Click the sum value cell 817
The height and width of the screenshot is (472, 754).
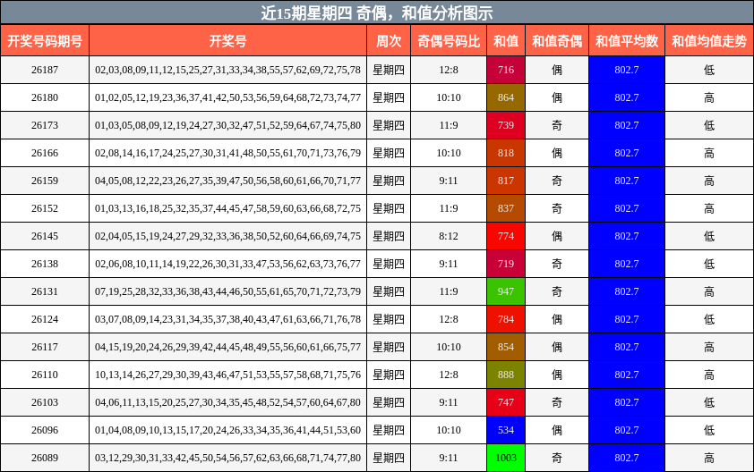coord(506,181)
